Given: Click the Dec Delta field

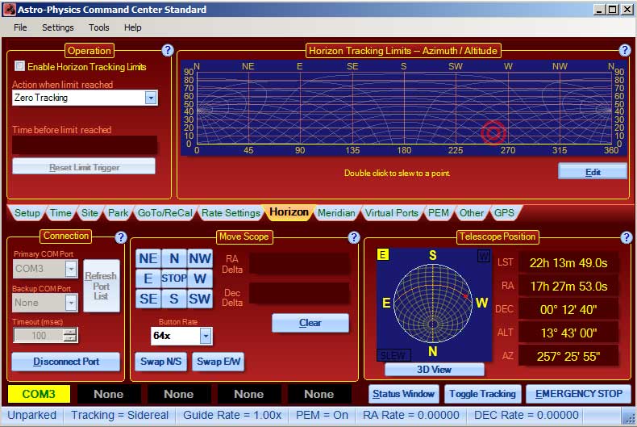Looking at the screenshot, I should coord(299,293).
